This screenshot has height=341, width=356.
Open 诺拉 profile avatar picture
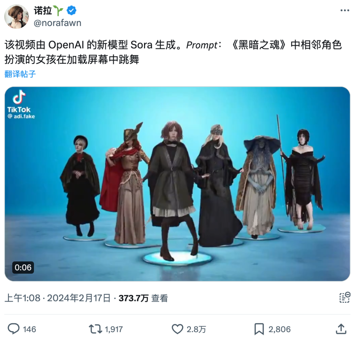point(16,16)
